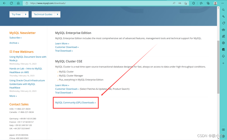Open sidebar search magnifier icon
Screen dimensions: 227x140
[223, 10]
